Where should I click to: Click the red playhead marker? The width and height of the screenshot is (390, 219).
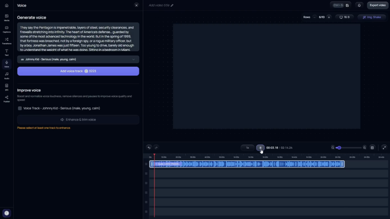click(154, 155)
